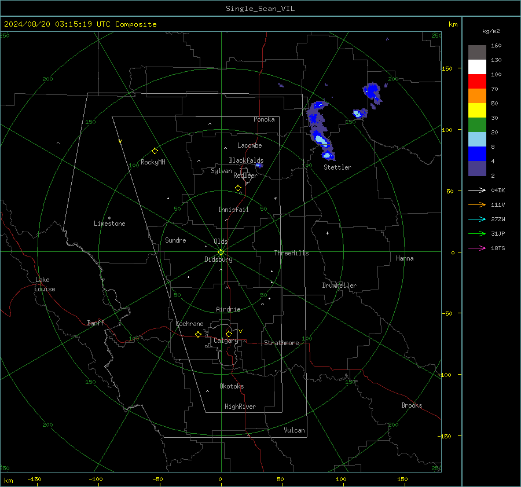Click the Brooks town label
The height and width of the screenshot is (487, 521).
(x=412, y=405)
